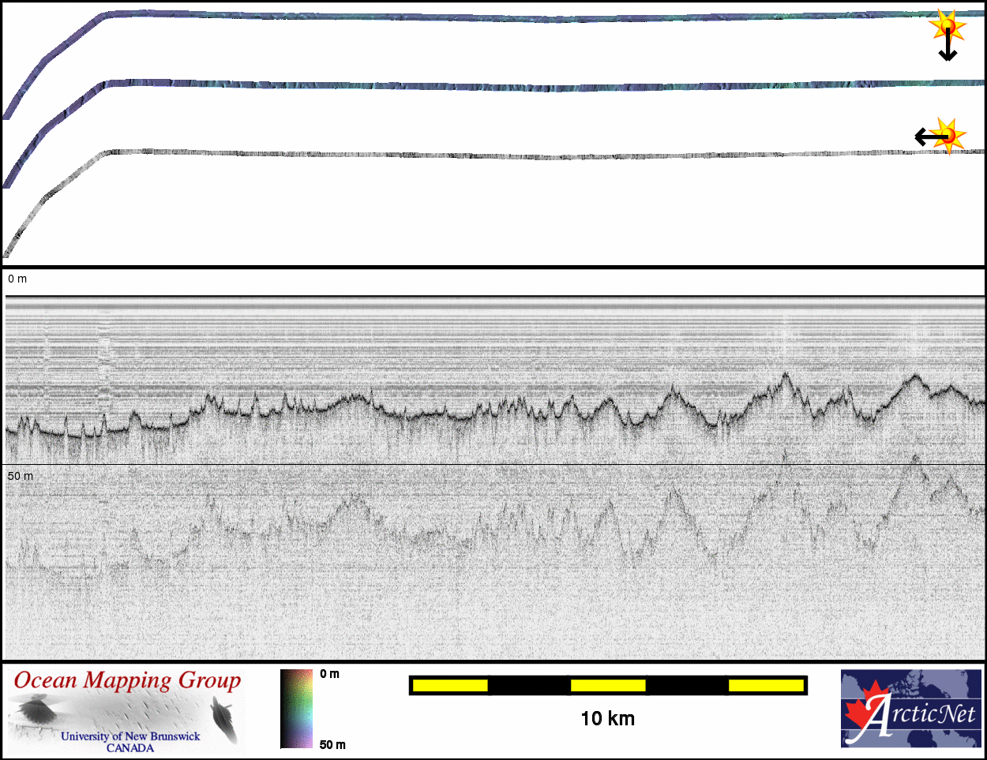The height and width of the screenshot is (760, 987).
Task: Click the leftmost yellow scale bar segment
Action: tap(450, 686)
